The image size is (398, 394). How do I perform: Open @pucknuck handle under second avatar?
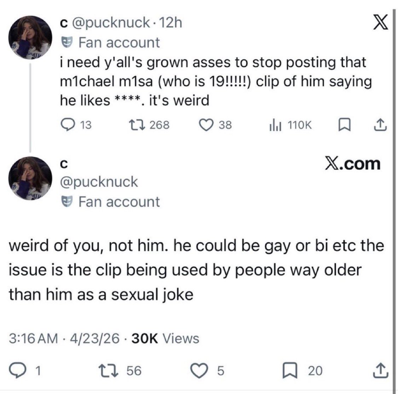tap(99, 182)
